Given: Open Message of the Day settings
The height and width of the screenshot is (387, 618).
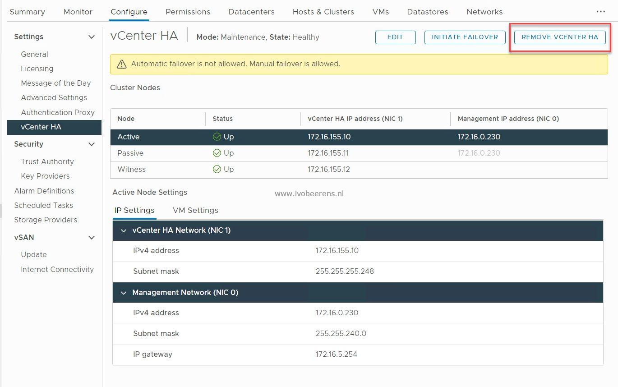Looking at the screenshot, I should (56, 83).
